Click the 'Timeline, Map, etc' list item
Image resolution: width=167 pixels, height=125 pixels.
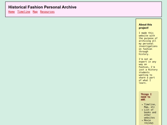click(x=150, y=106)
